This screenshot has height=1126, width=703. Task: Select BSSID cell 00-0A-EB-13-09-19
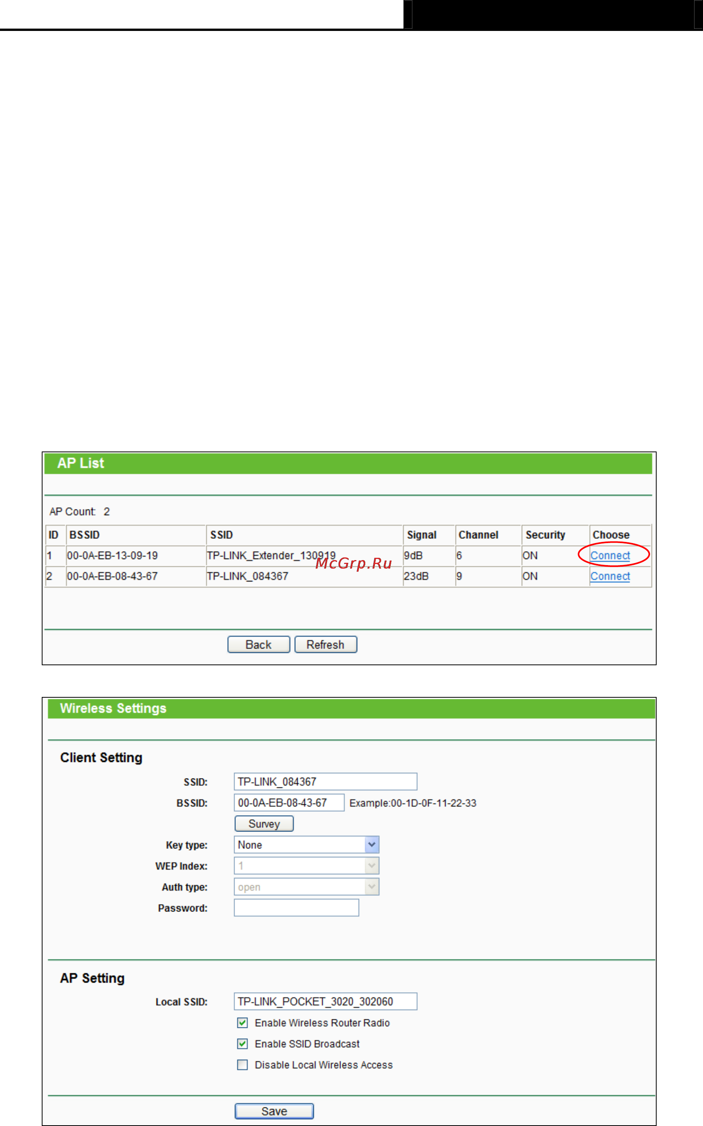tap(136, 555)
